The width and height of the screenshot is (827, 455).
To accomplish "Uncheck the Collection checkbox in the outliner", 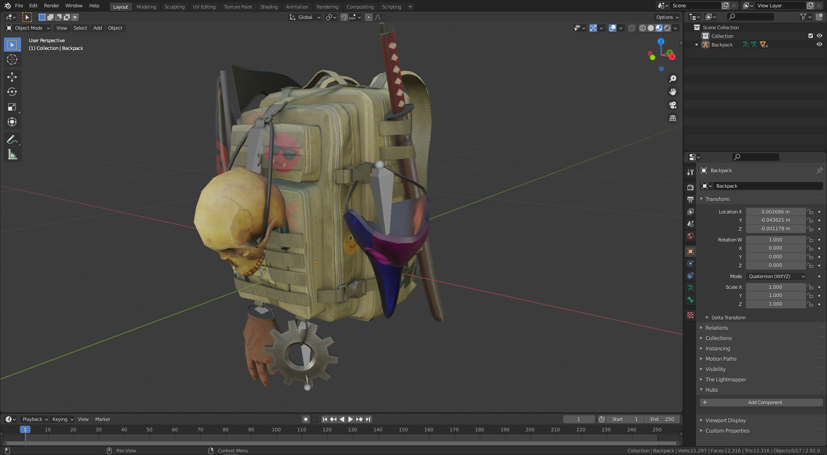I will click(811, 36).
